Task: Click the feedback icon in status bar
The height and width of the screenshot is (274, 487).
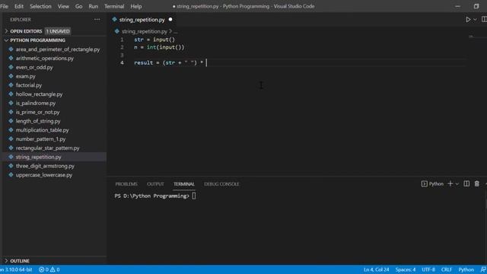Action: [x=483, y=269]
